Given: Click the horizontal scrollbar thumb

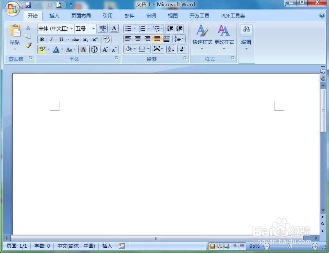Looking at the screenshot, I should tap(157, 238).
